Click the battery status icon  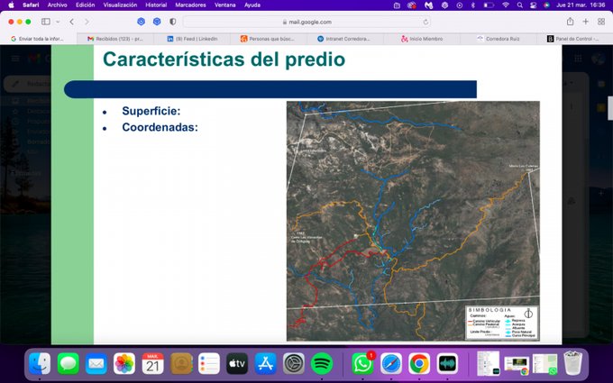[489, 5]
